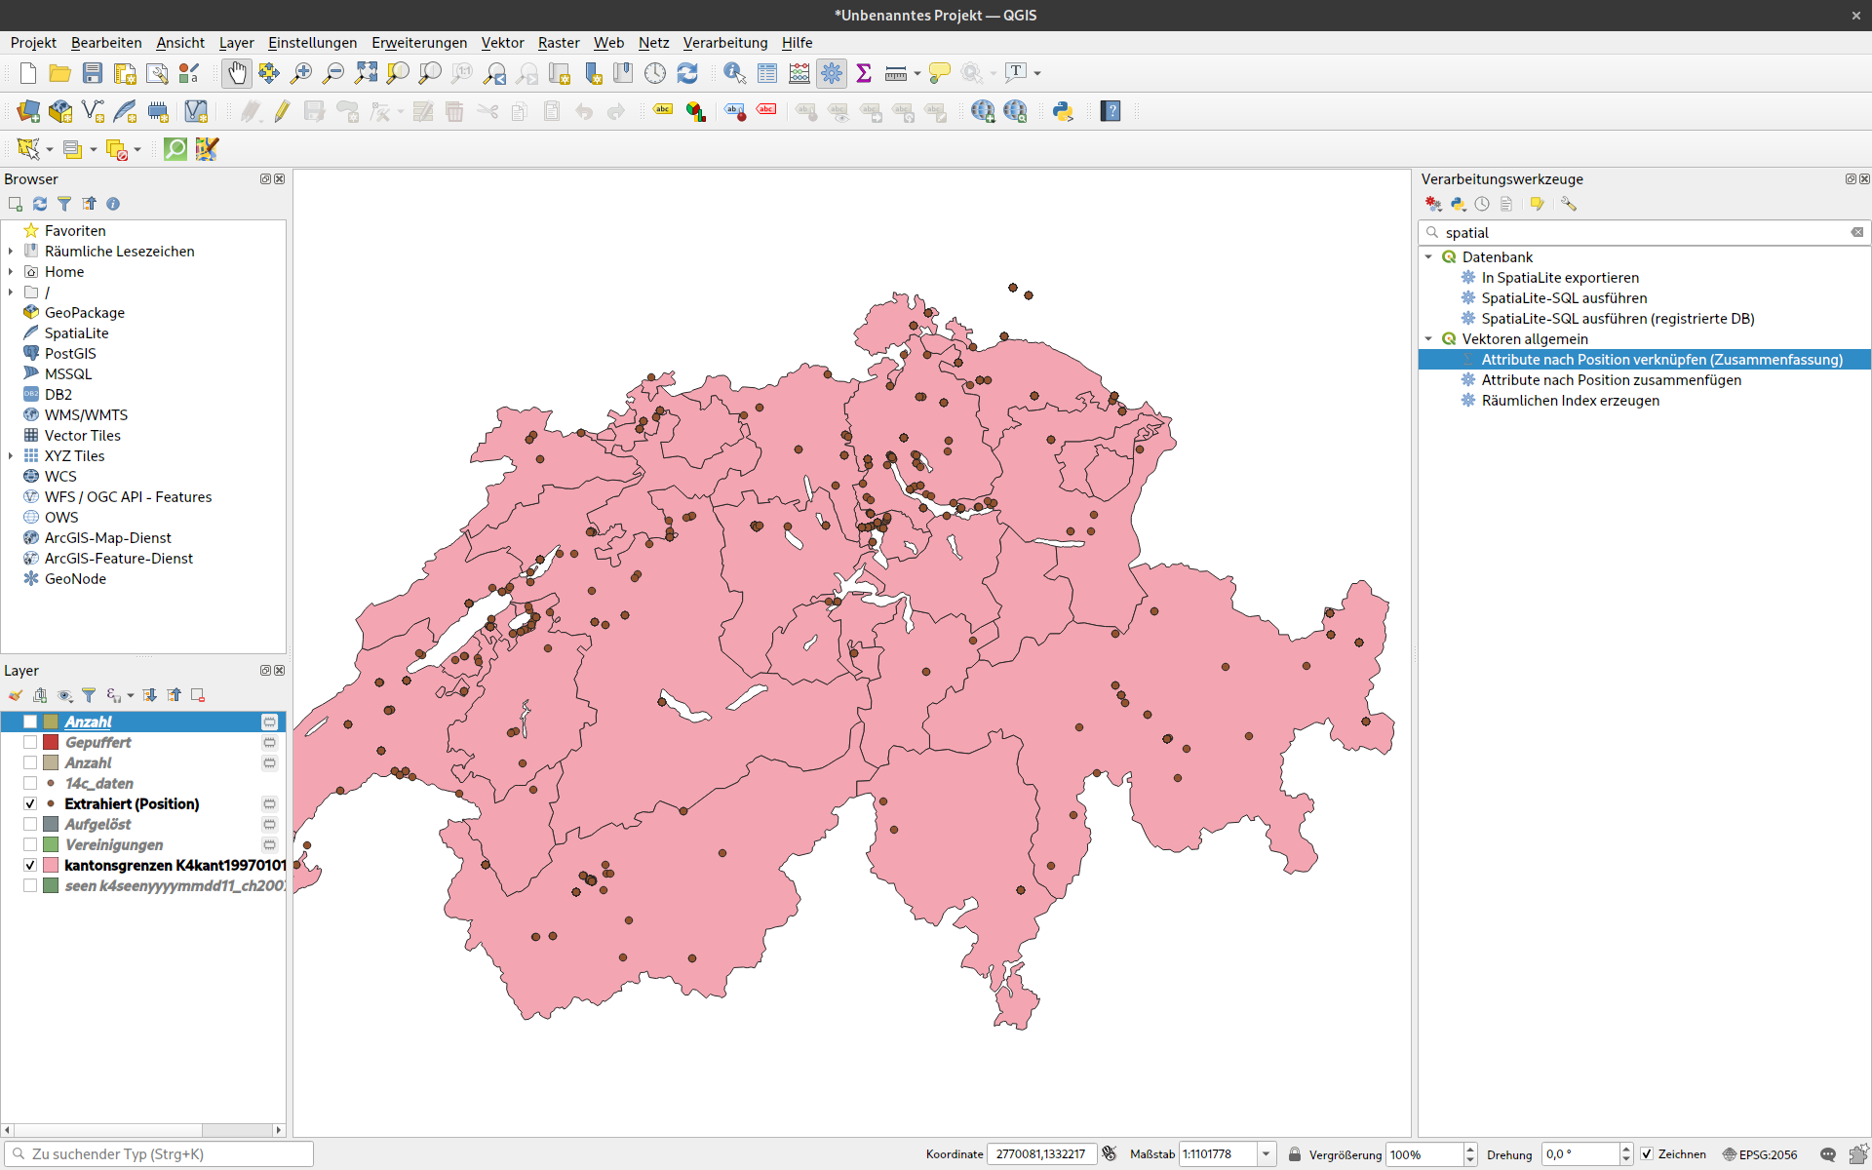Click the EPSG:2056 CRS button
The width and height of the screenshot is (1872, 1170).
point(1759,1153)
